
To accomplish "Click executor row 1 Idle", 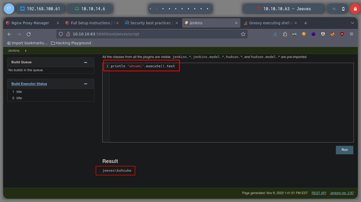I will tap(51, 92).
